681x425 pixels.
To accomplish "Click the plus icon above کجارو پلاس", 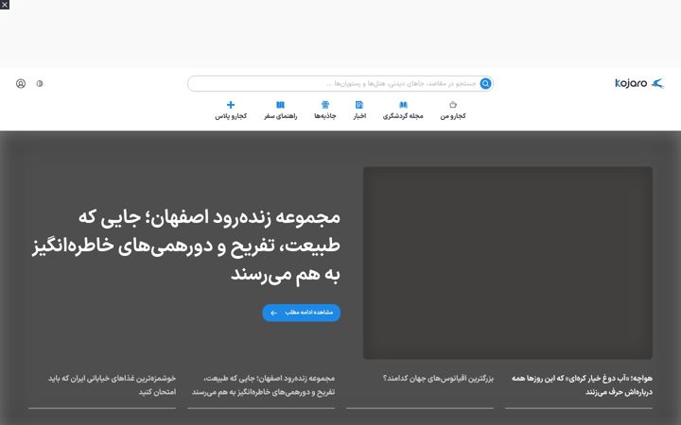I will [x=231, y=105].
